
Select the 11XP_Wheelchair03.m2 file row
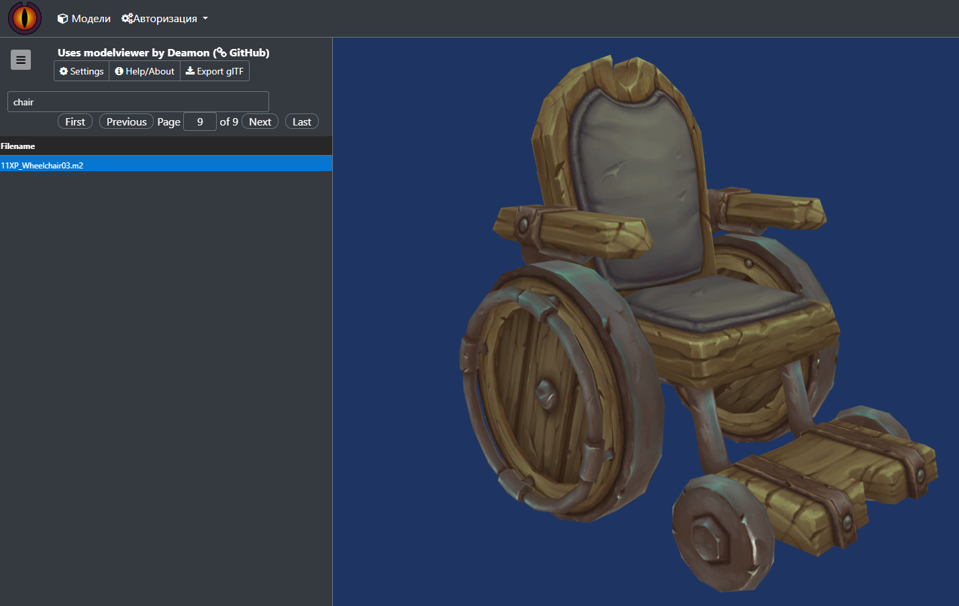click(x=42, y=165)
